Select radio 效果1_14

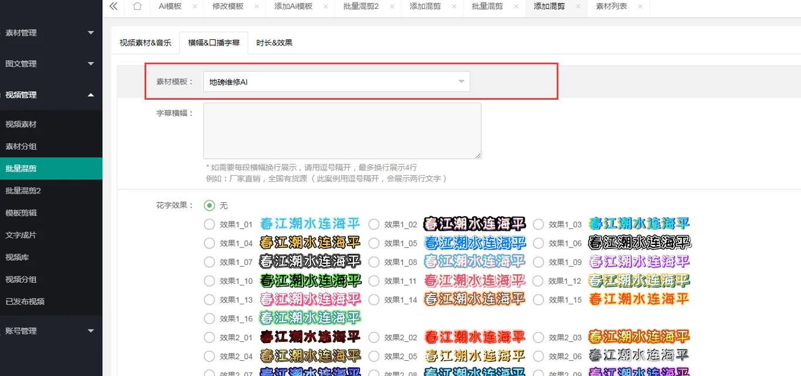(x=373, y=300)
